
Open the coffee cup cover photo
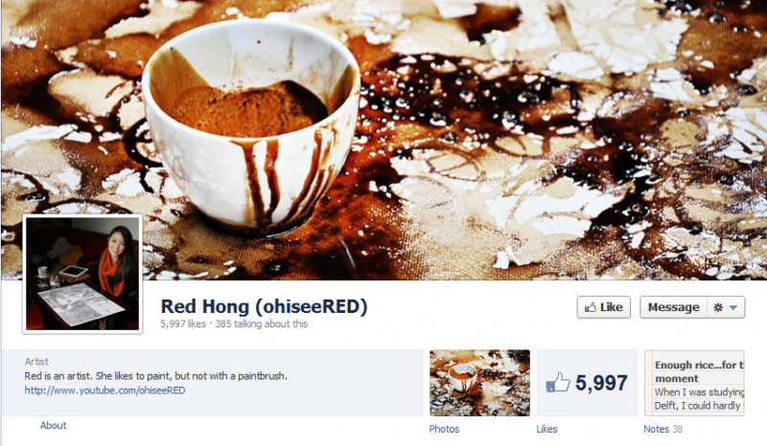pos(383,140)
